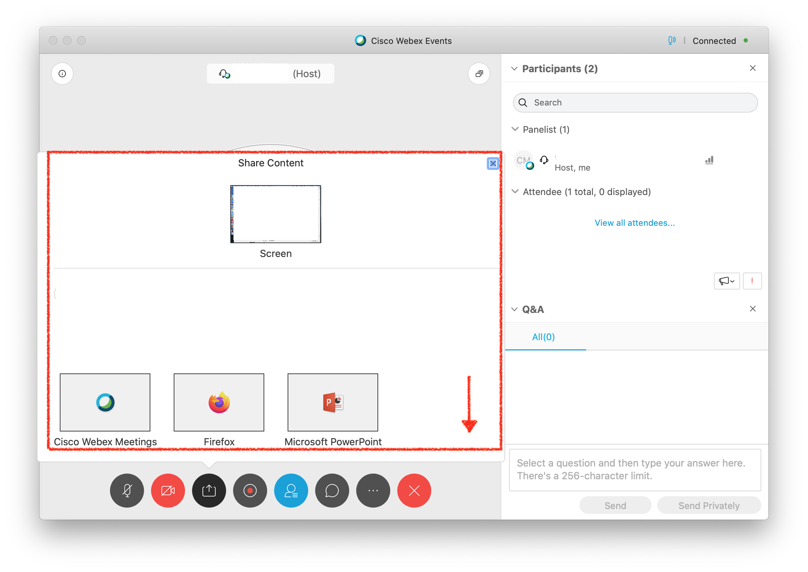Click the red exclamation alert button

(x=752, y=281)
